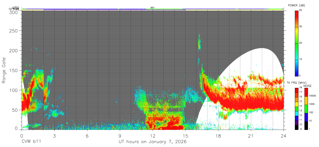Click the 'UT hours on January 7, 2026' axis title
This screenshot has height=147, width=319.
click(152, 142)
